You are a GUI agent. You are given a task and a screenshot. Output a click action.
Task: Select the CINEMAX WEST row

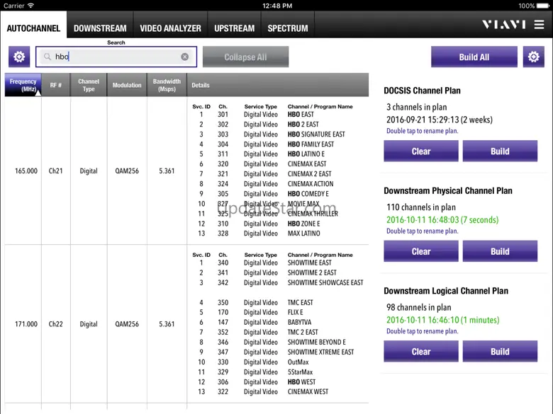[278, 391]
